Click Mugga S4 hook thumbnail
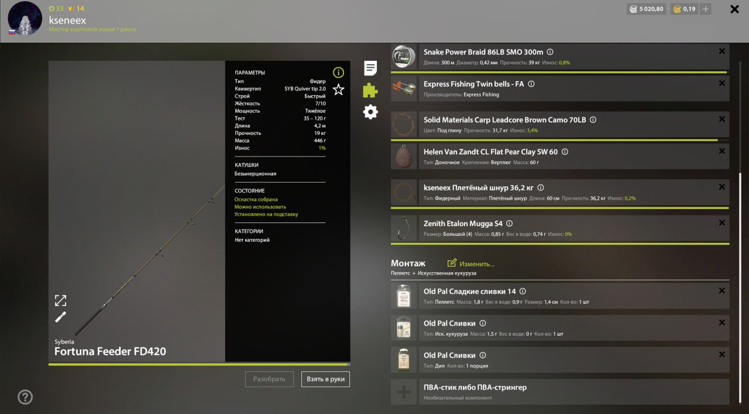The width and height of the screenshot is (749, 414). 404,228
